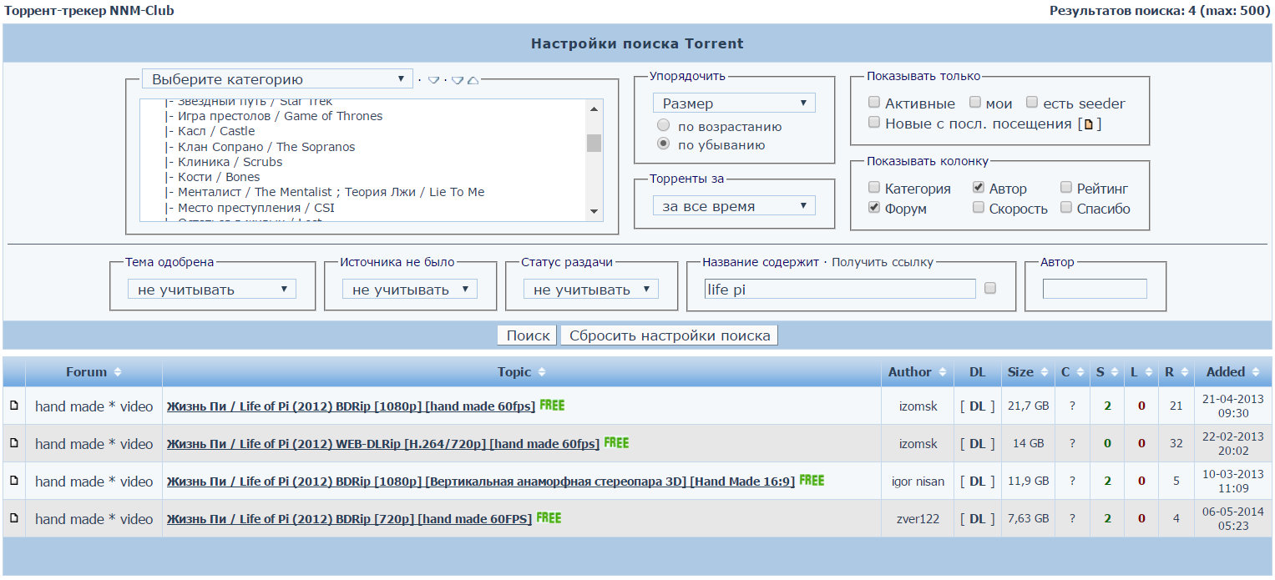This screenshot has height=580, width=1275.
Task: Uncheck the 'Автор' column checkbox
Action: click(x=979, y=188)
